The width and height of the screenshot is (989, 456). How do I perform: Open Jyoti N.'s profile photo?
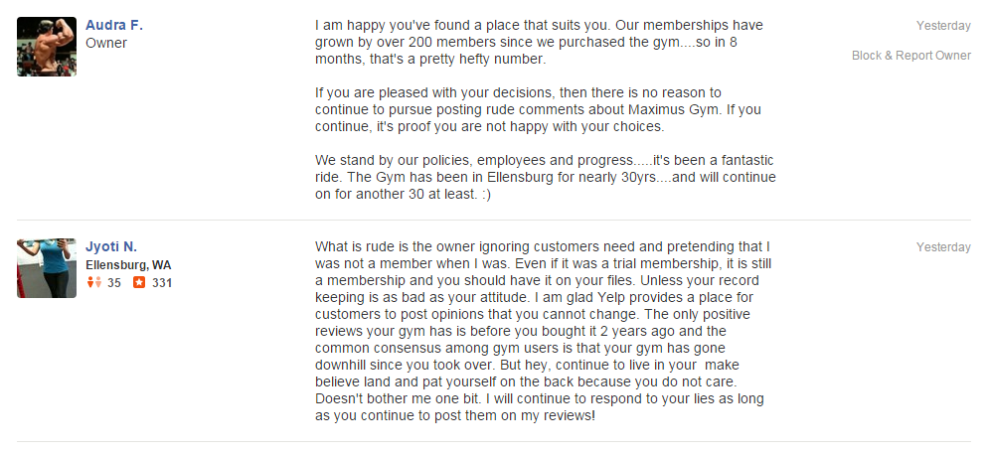47,268
